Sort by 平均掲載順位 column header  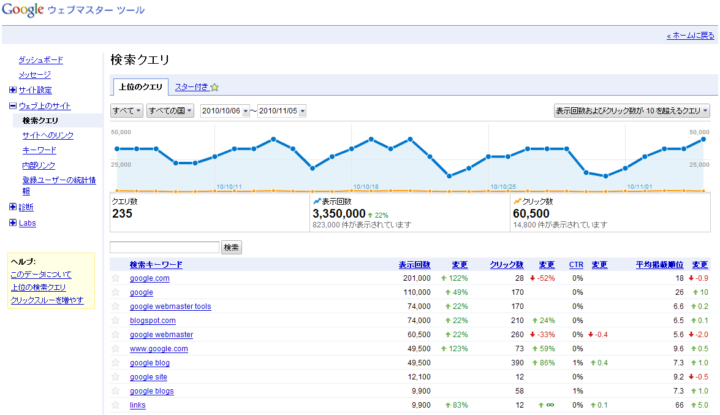pos(660,265)
